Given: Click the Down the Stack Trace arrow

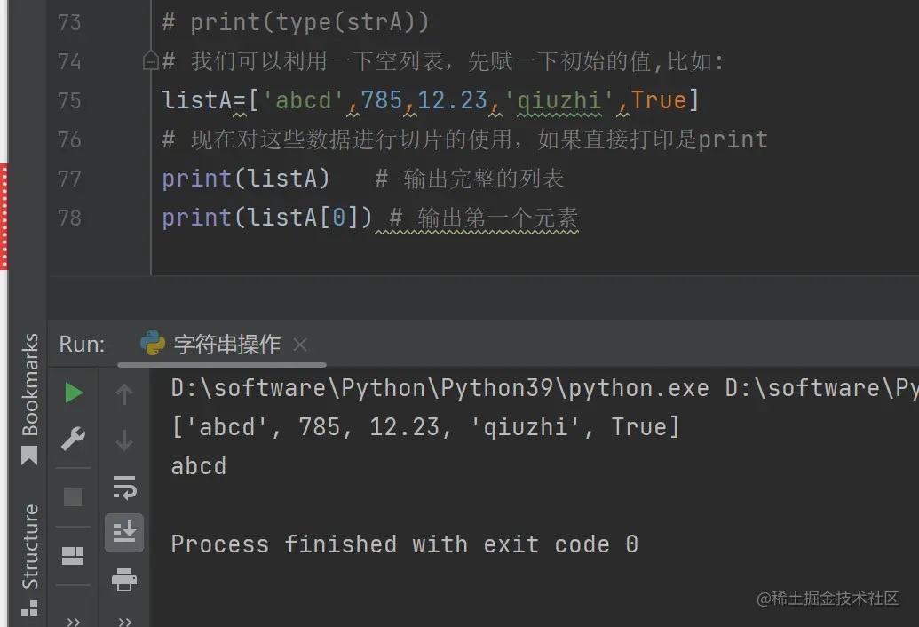Looking at the screenshot, I should click(124, 440).
